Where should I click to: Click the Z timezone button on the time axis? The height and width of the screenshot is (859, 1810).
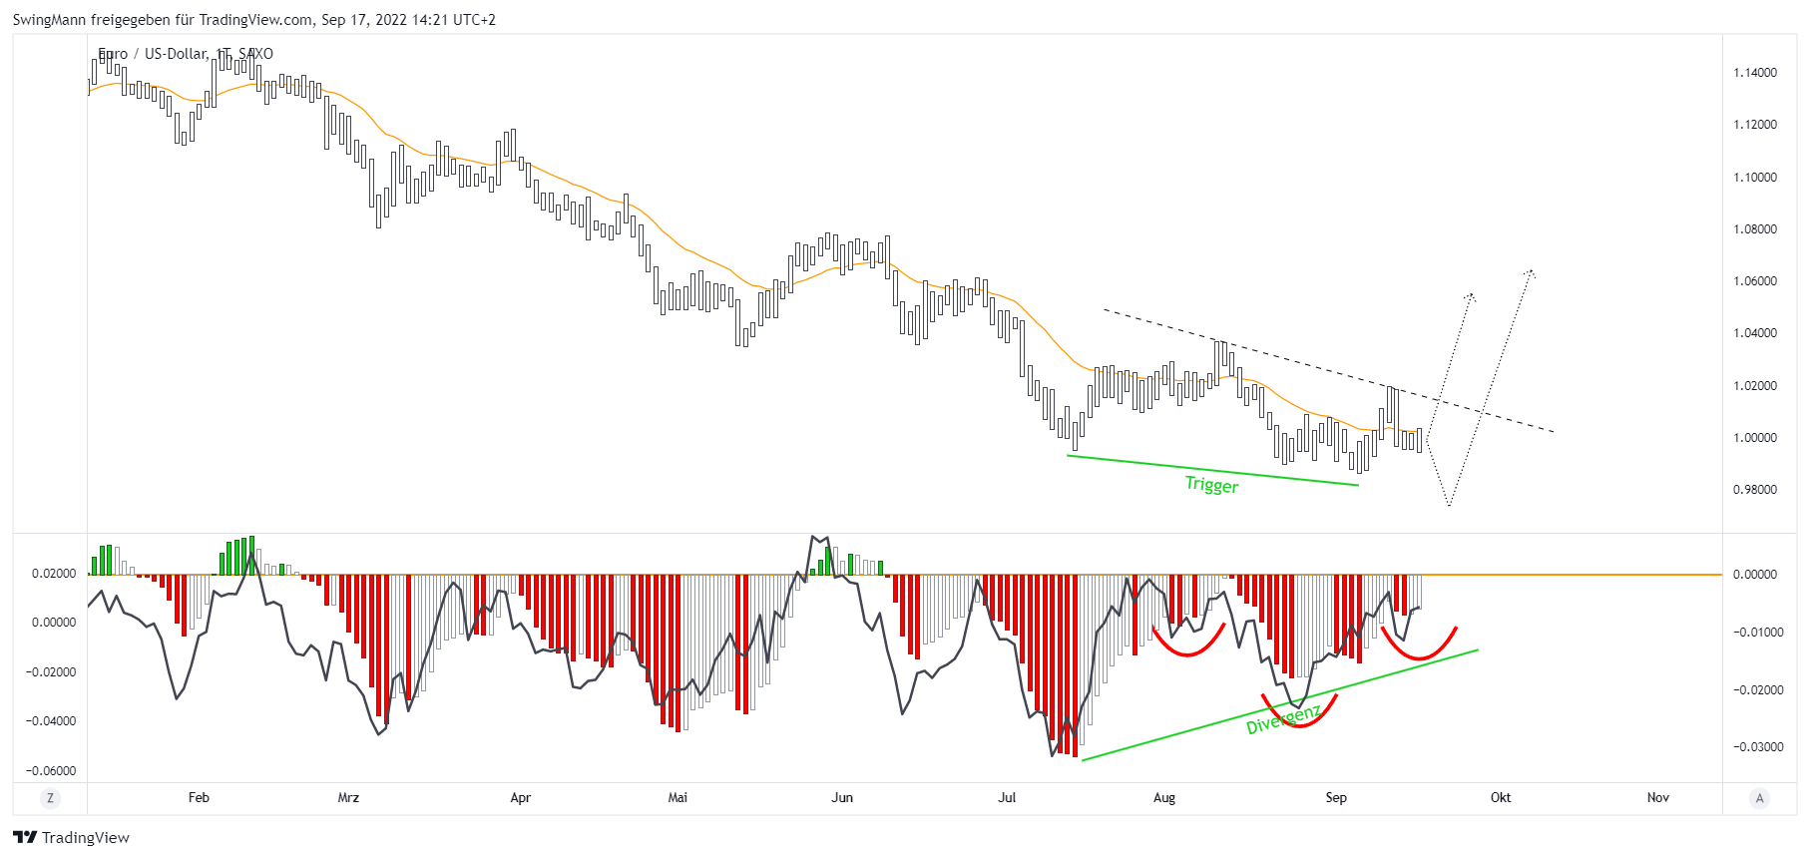pyautogui.click(x=50, y=798)
